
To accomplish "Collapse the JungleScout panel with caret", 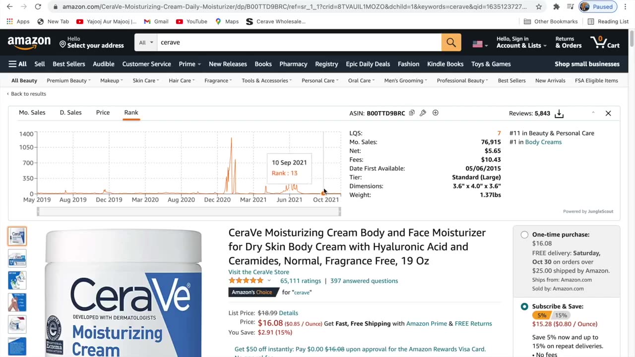I will point(593,113).
